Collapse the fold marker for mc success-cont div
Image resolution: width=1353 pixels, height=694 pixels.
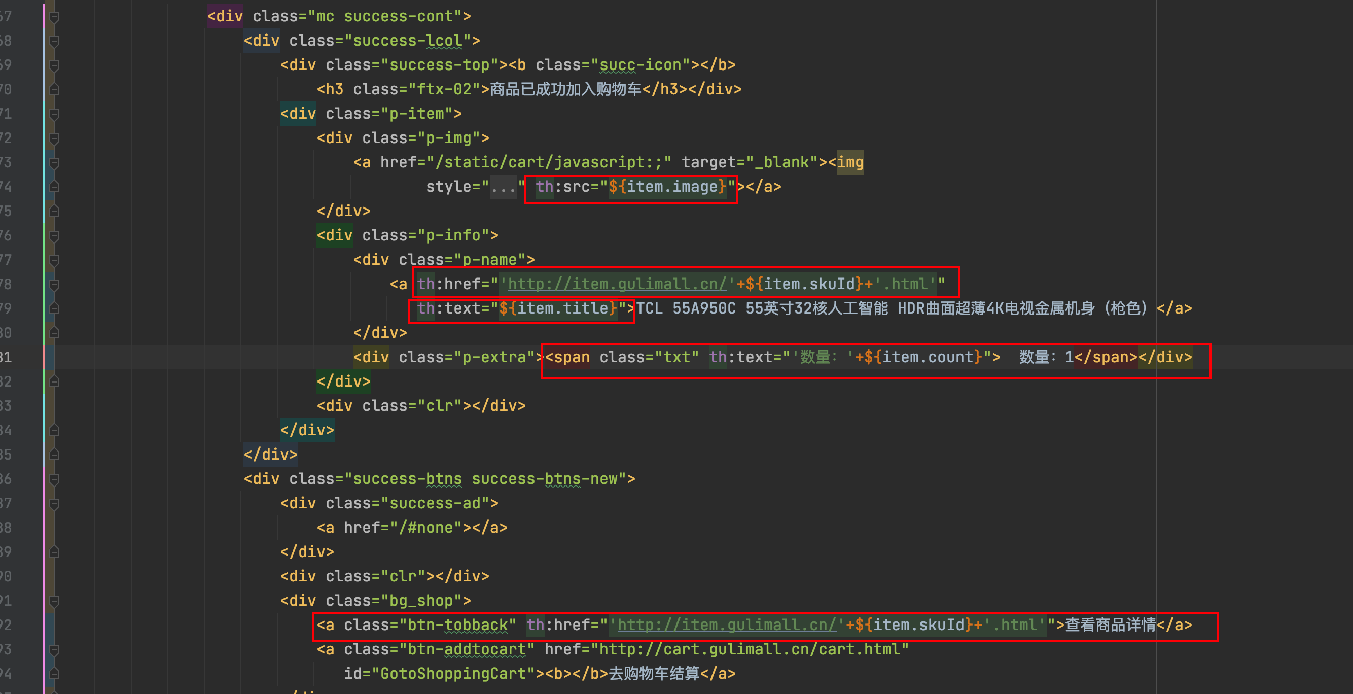pyautogui.click(x=54, y=17)
